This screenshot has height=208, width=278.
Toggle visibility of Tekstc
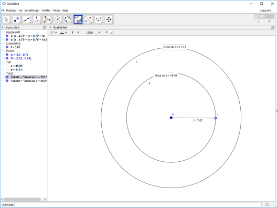[7, 77]
